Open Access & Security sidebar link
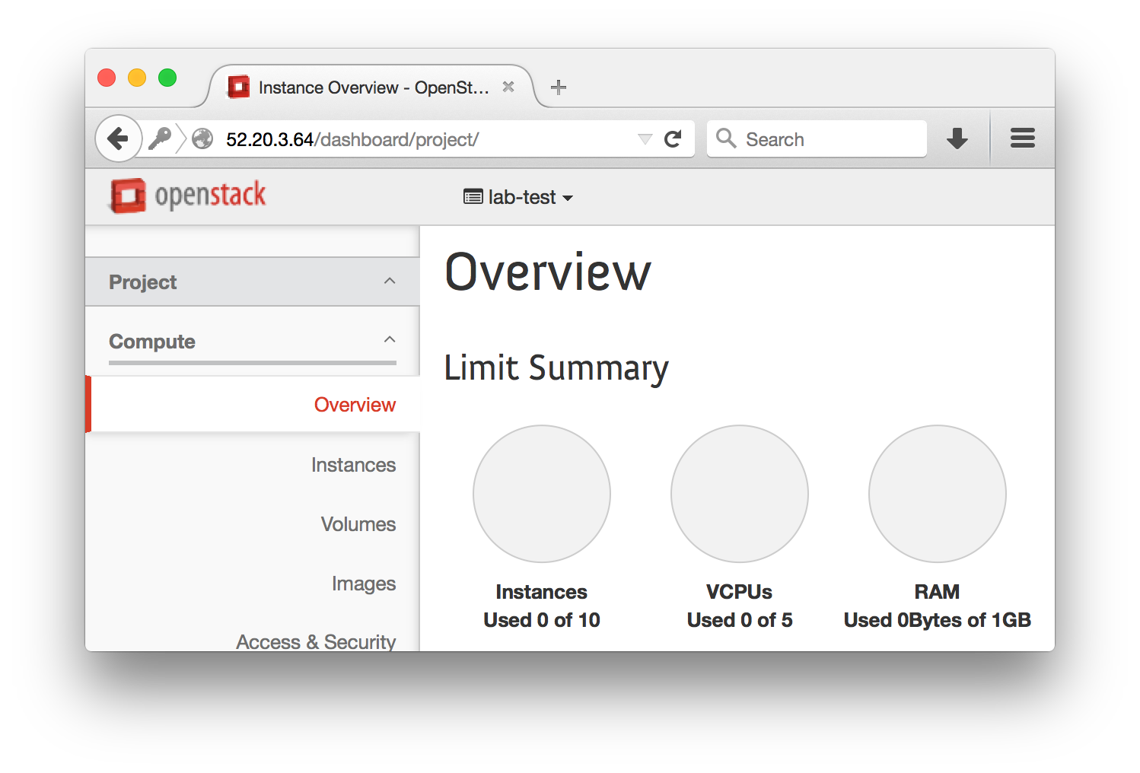 (x=316, y=641)
